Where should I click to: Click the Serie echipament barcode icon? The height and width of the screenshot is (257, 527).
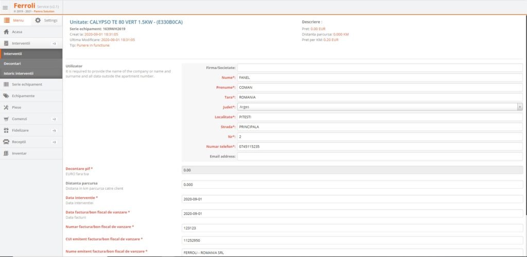pos(6,84)
